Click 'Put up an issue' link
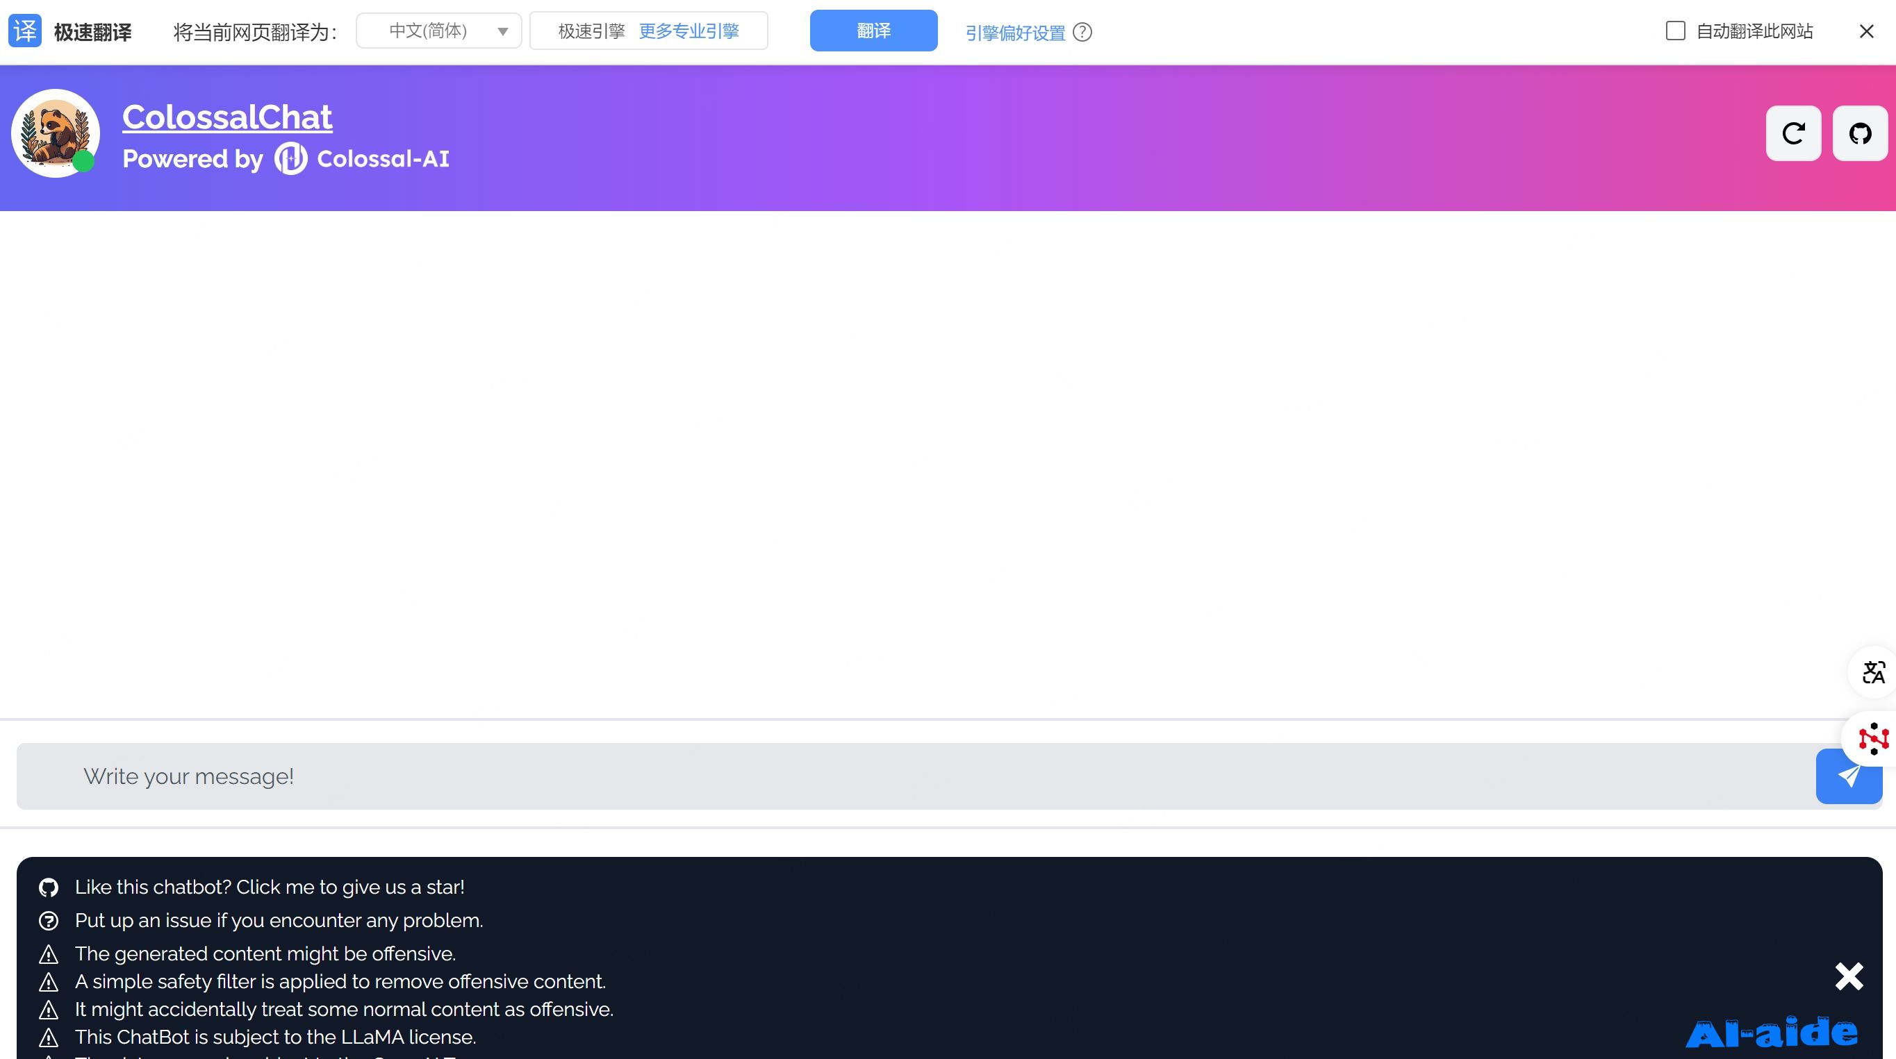The image size is (1896, 1059). click(x=279, y=921)
